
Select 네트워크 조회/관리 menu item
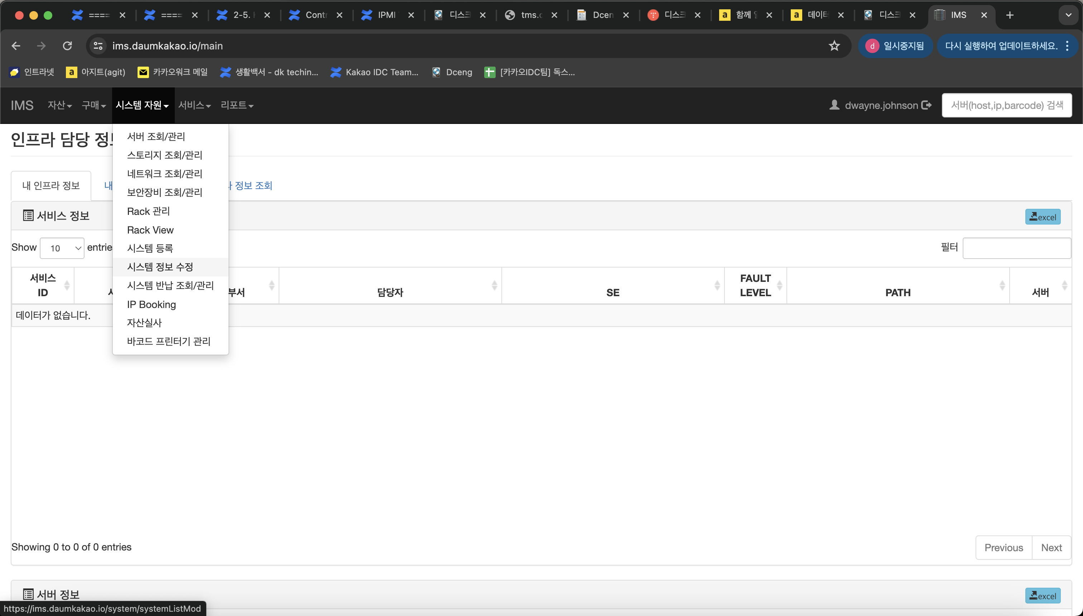(170, 174)
